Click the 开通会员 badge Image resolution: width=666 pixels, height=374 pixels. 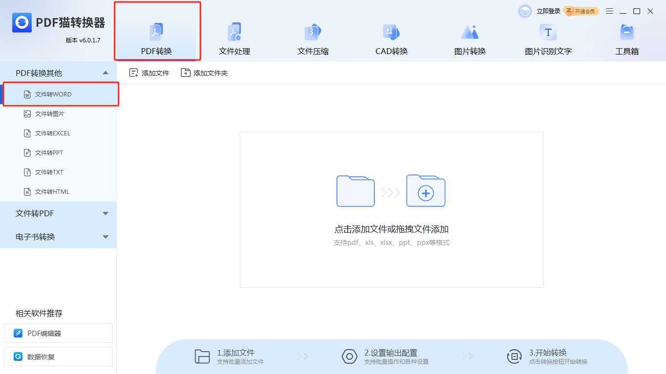point(581,11)
